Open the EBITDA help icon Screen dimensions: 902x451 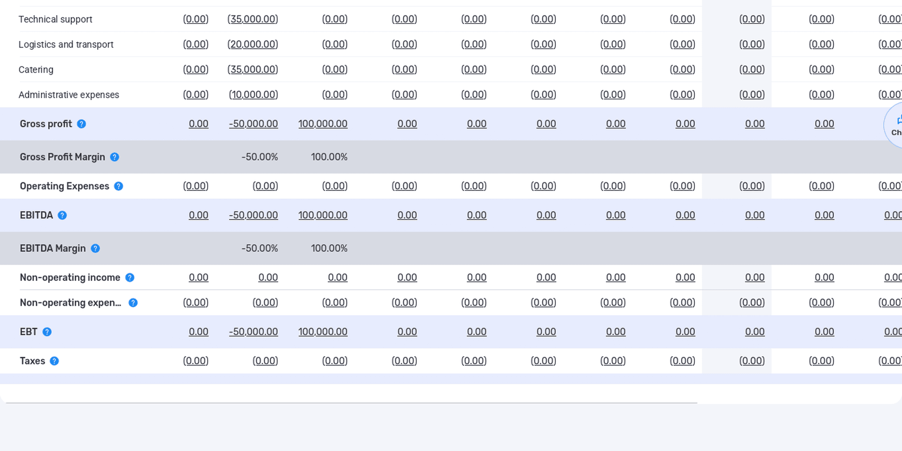(62, 215)
